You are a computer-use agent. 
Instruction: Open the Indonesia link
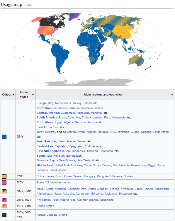(79, 151)
